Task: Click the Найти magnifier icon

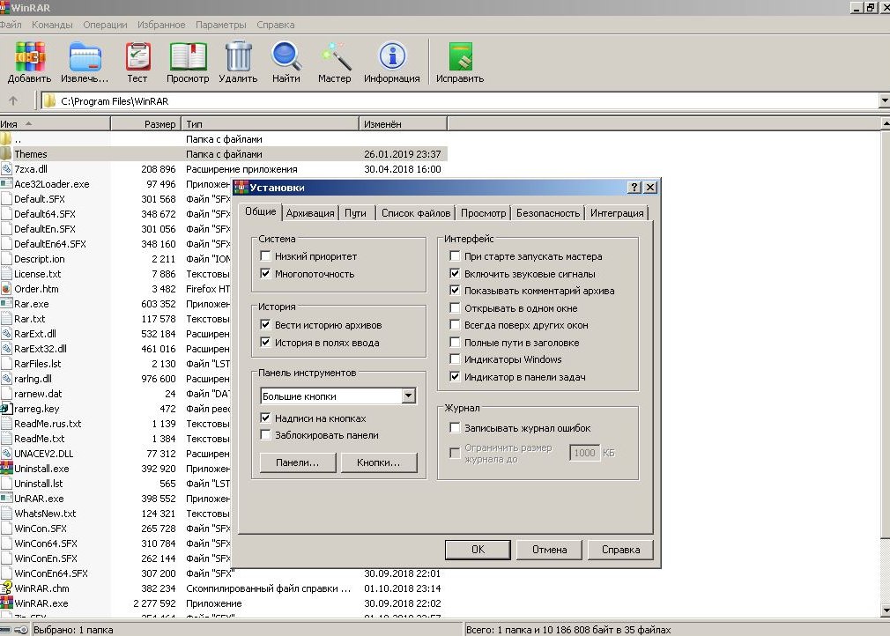Action: [286, 56]
